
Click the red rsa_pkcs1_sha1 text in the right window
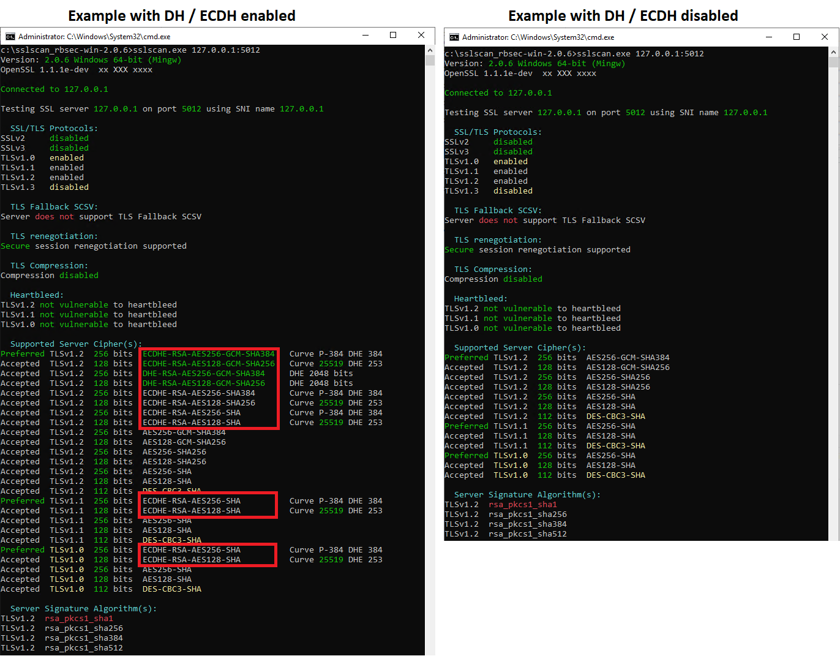tap(522, 505)
